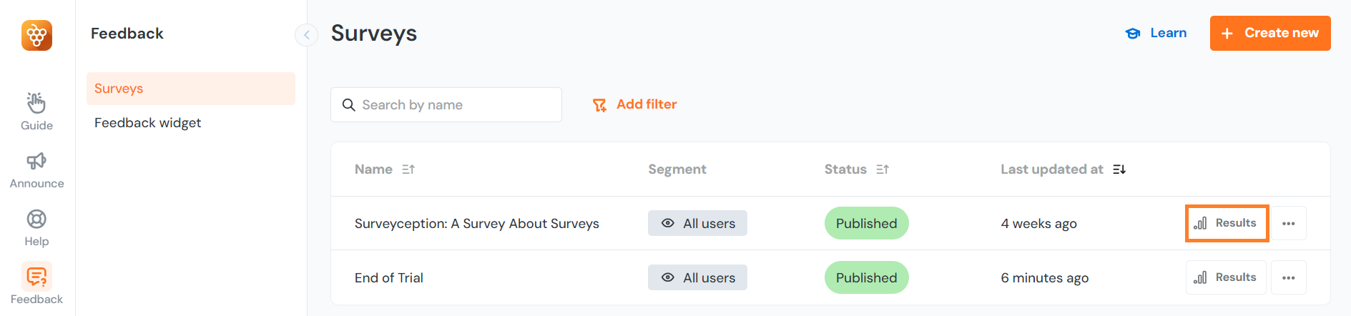Click the orange grape app logo
The height and width of the screenshot is (316, 1351).
[36, 35]
